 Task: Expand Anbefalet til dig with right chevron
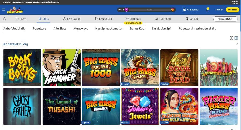click(x=237, y=43)
